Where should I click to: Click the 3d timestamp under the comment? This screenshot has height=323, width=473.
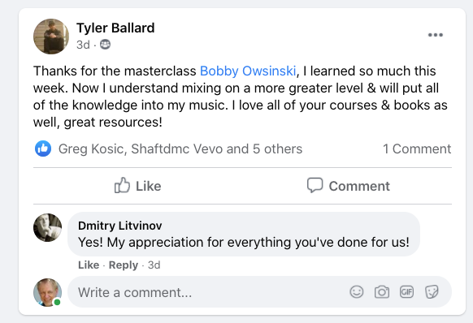[154, 265]
